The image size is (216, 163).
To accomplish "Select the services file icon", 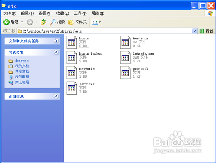I will 72,88.
